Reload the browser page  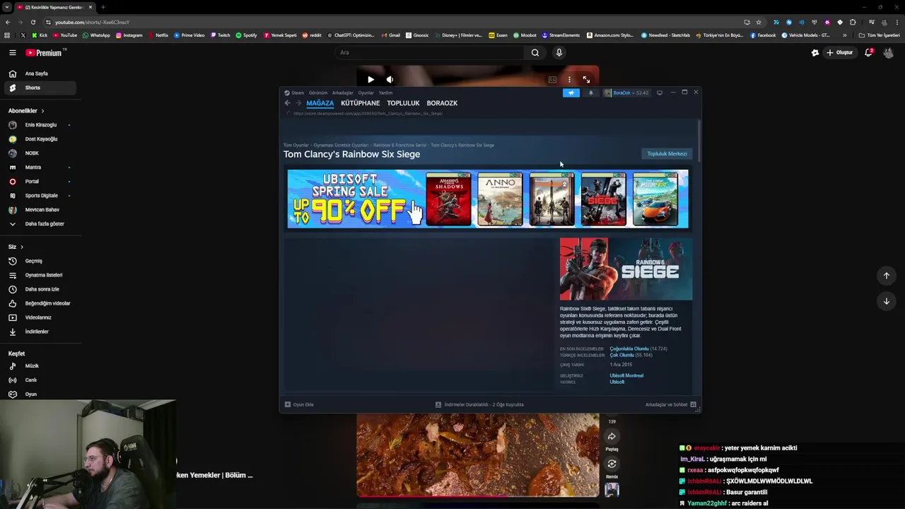33,22
